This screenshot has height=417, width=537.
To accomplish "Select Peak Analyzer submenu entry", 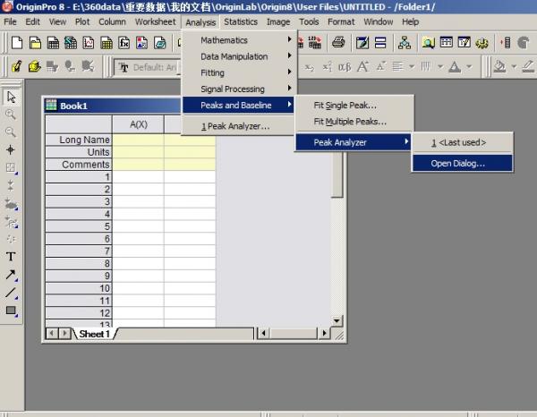I will tap(354, 142).
